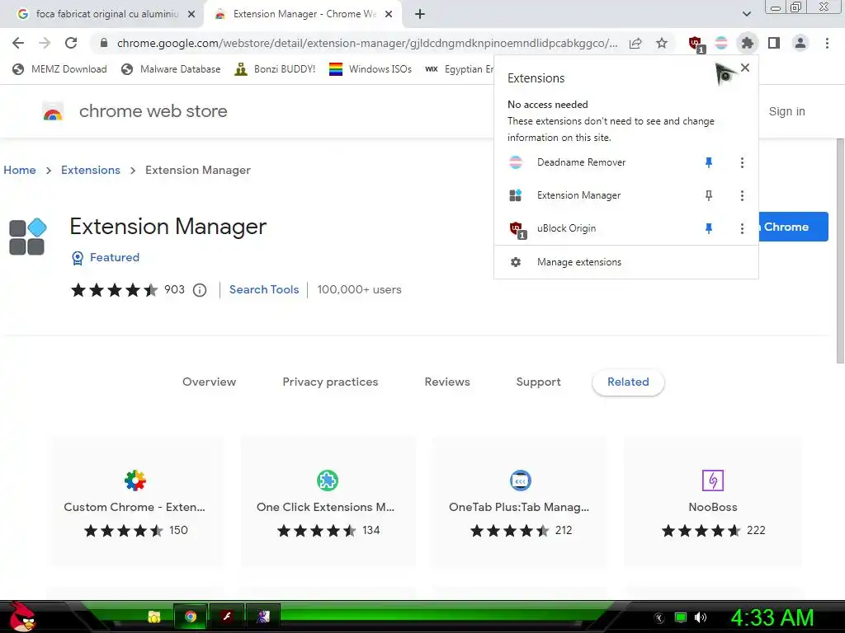Click the Add to Chrome button
This screenshot has height=633, width=845.
tap(793, 227)
